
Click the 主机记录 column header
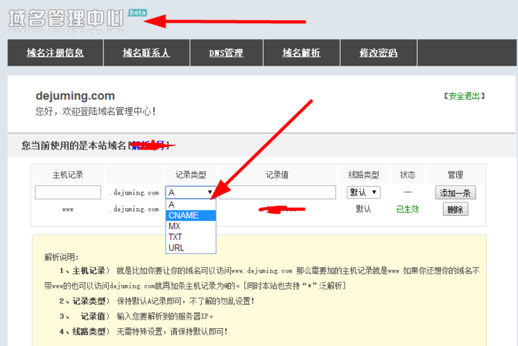pyautogui.click(x=68, y=174)
